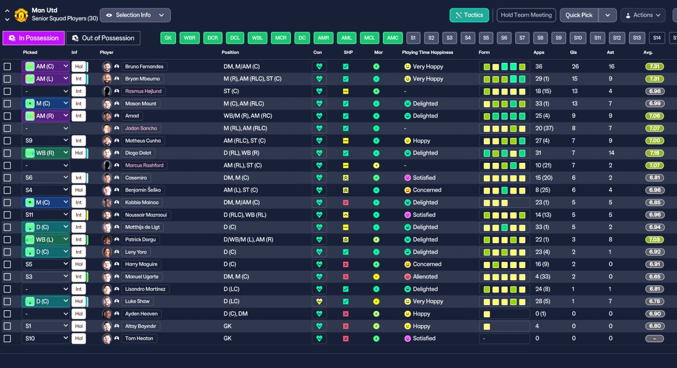Click Ayden Heaven's condition heart icon
Viewport: 677px width, 368px height.
click(319, 314)
